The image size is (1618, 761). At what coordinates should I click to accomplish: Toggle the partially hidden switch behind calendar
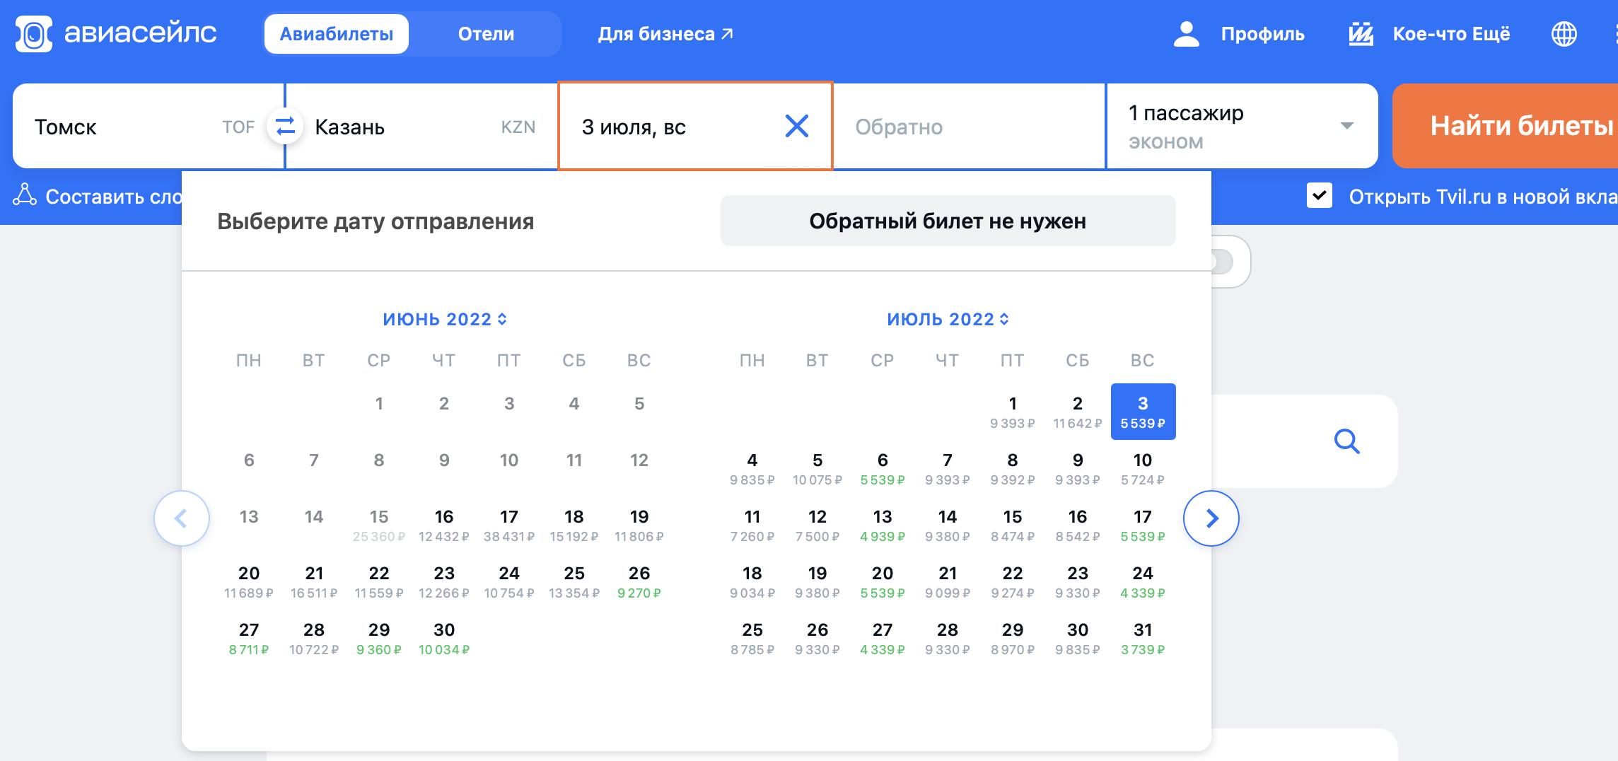1222,262
